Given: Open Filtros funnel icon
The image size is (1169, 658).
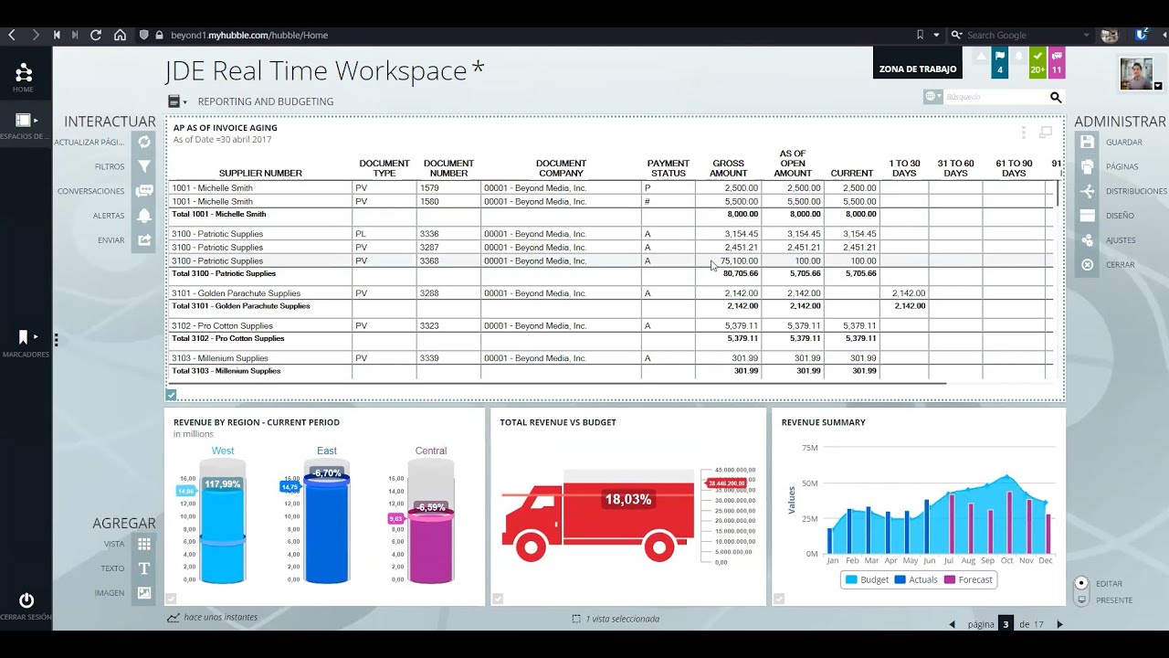Looking at the screenshot, I should pos(144,166).
